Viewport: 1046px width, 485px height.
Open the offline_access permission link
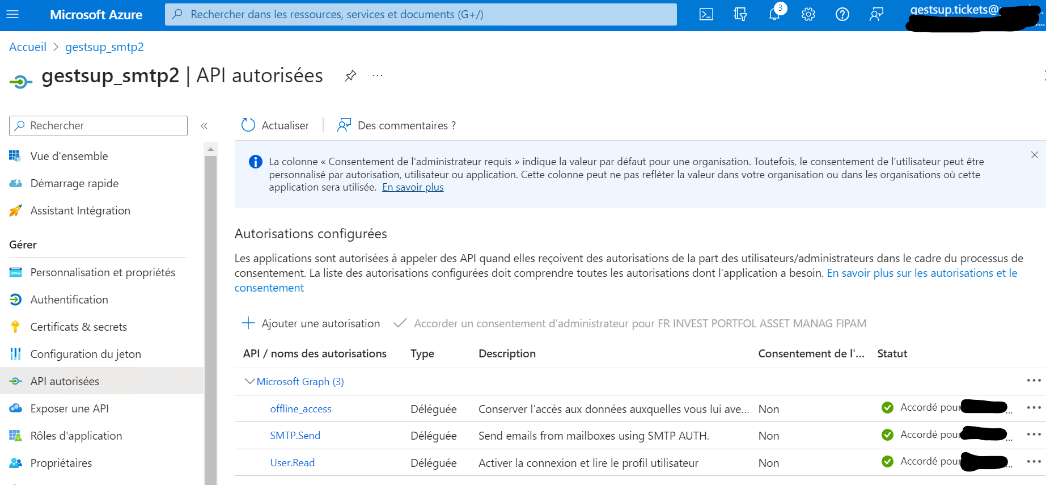pos(300,409)
